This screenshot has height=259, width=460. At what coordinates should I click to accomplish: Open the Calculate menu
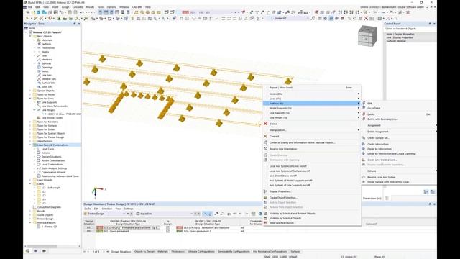click(x=78, y=7)
